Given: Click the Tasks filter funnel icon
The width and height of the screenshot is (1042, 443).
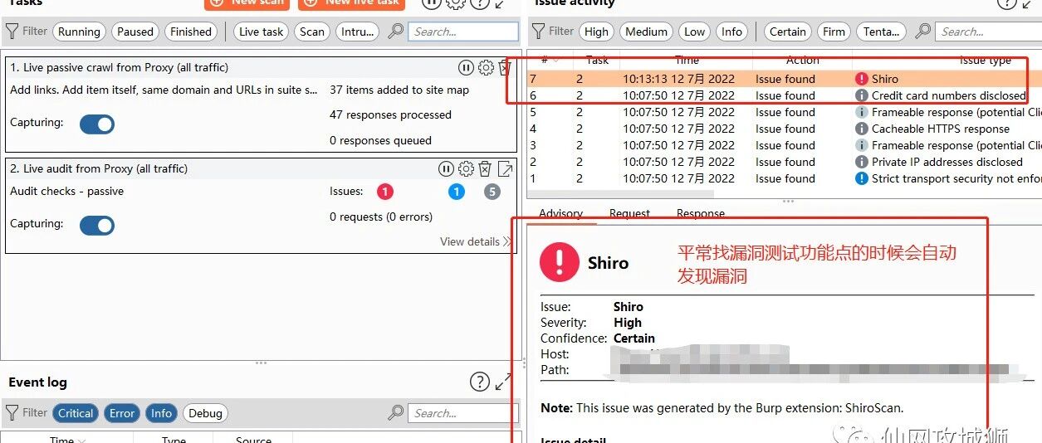Looking at the screenshot, I should pos(12,32).
